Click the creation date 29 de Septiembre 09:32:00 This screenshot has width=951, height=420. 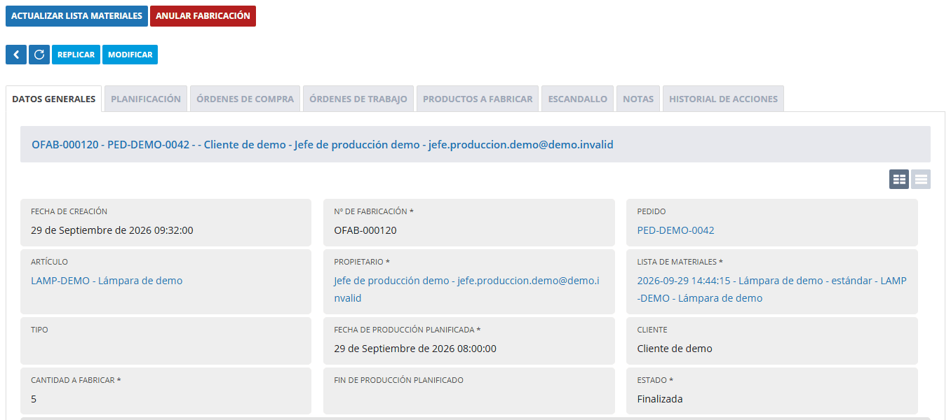[112, 230]
